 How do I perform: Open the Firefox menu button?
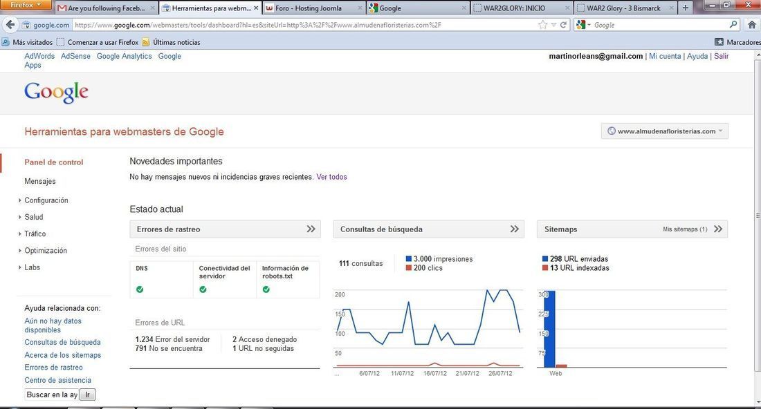click(26, 5)
